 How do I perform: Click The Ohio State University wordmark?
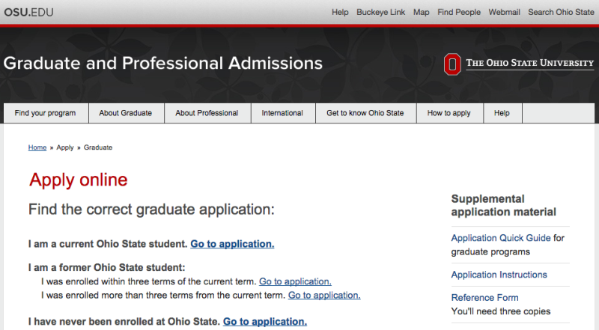coord(530,63)
